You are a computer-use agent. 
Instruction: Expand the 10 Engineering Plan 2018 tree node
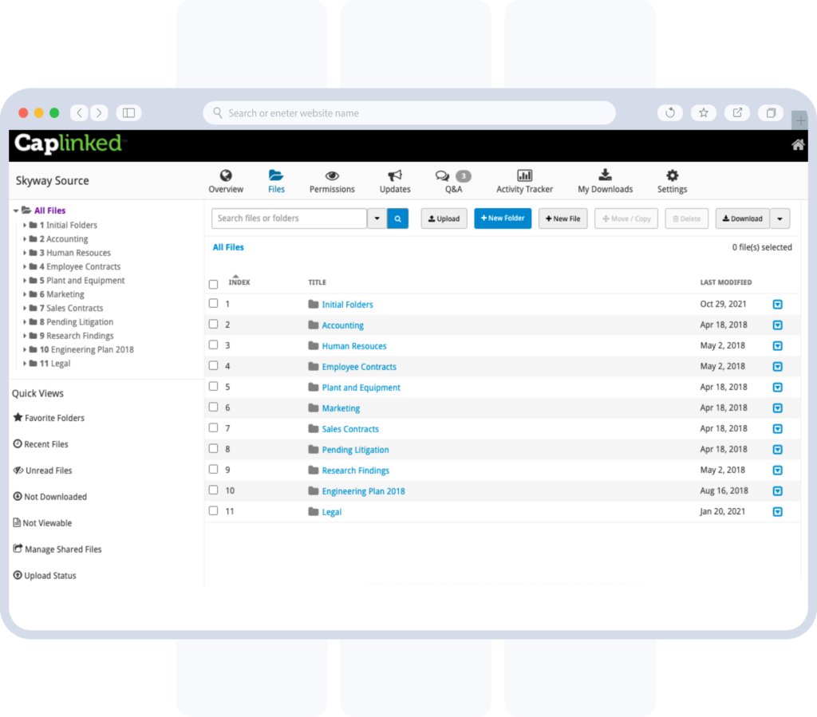[x=25, y=349]
